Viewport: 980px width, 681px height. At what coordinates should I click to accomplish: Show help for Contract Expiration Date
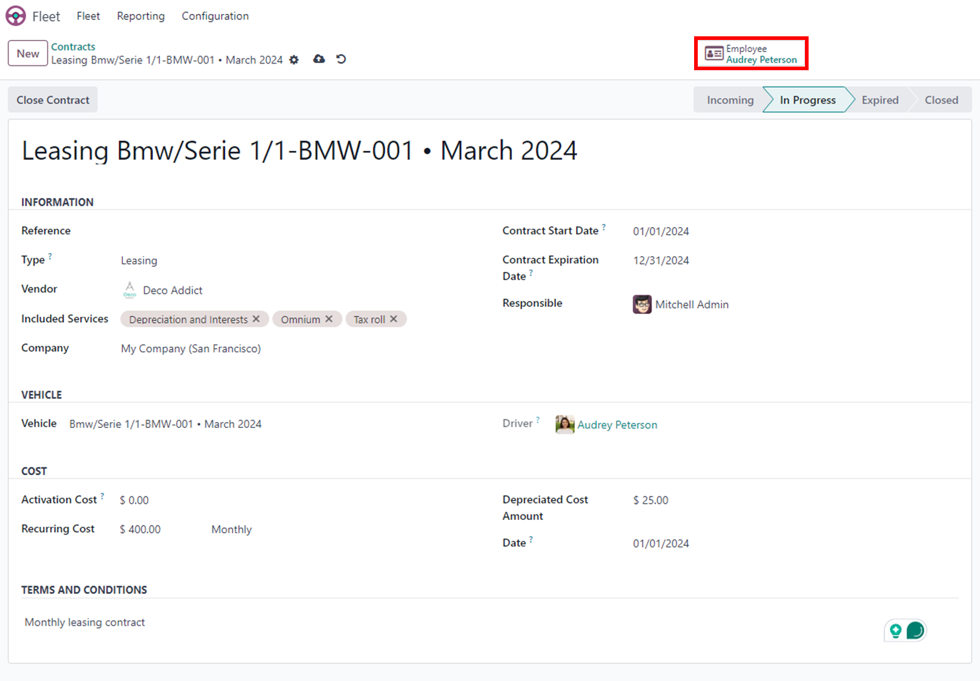point(531,272)
